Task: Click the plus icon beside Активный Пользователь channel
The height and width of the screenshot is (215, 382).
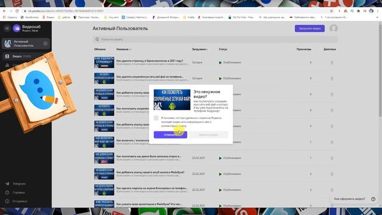Action: click(45, 44)
